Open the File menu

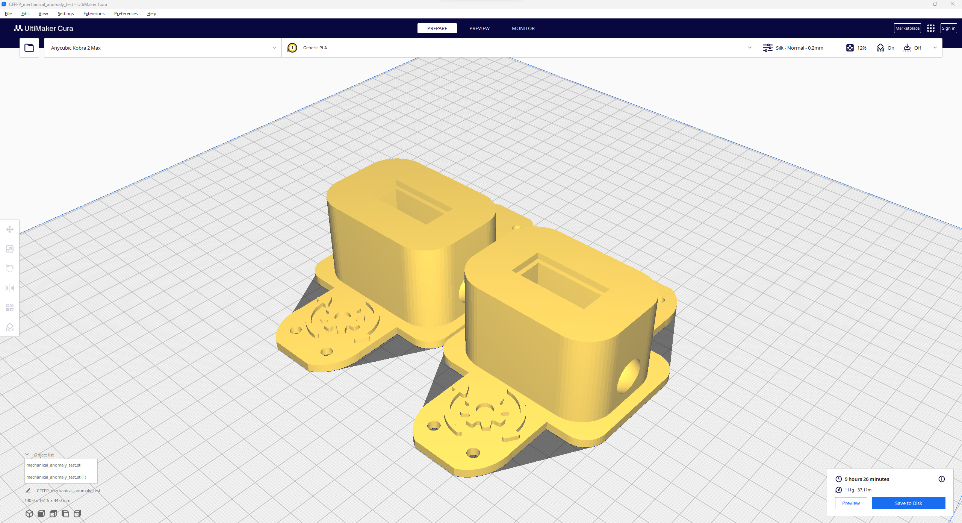[8, 14]
